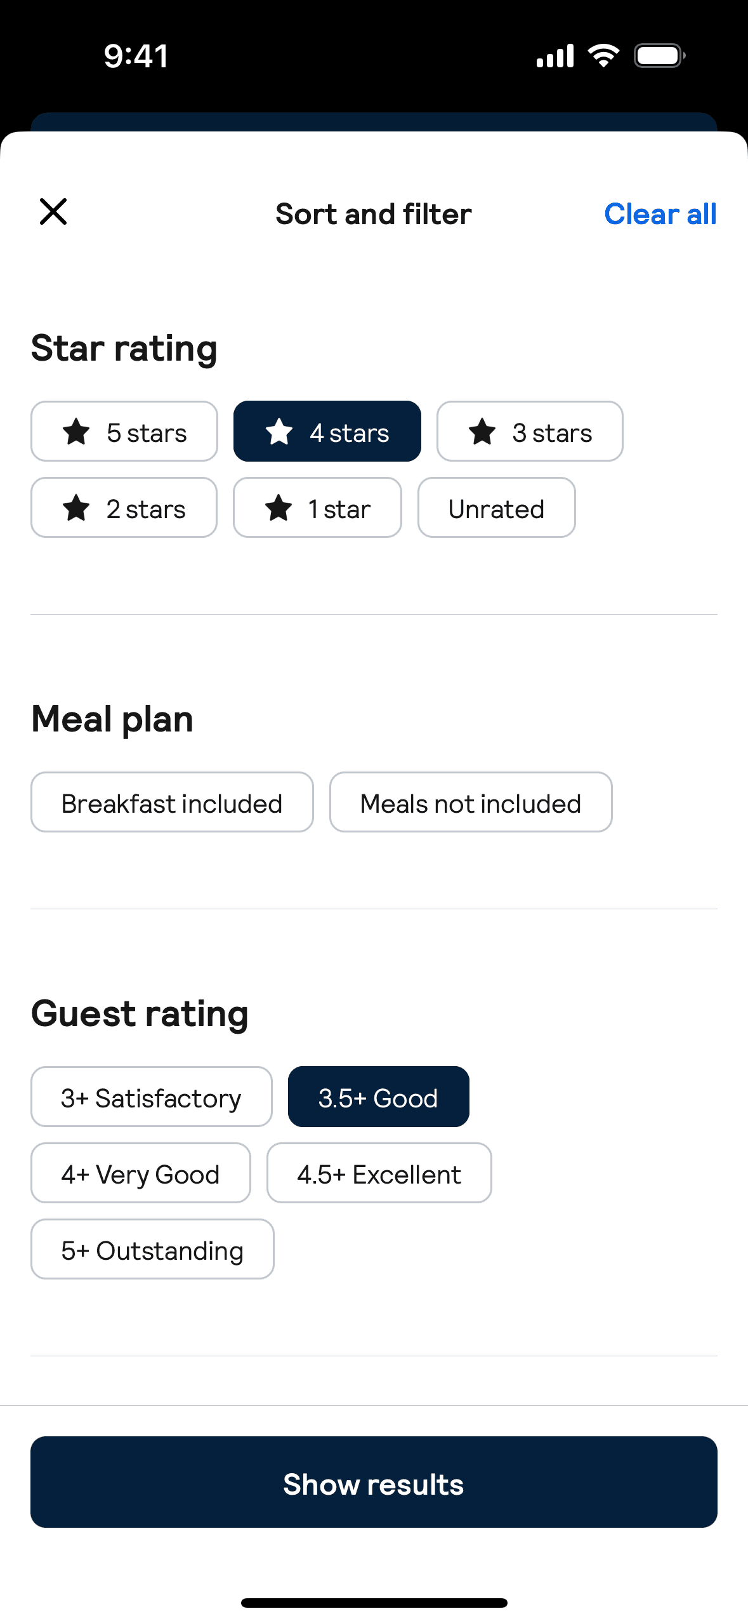
Task: Tap the star icon on 1 star chip
Action: point(279,509)
